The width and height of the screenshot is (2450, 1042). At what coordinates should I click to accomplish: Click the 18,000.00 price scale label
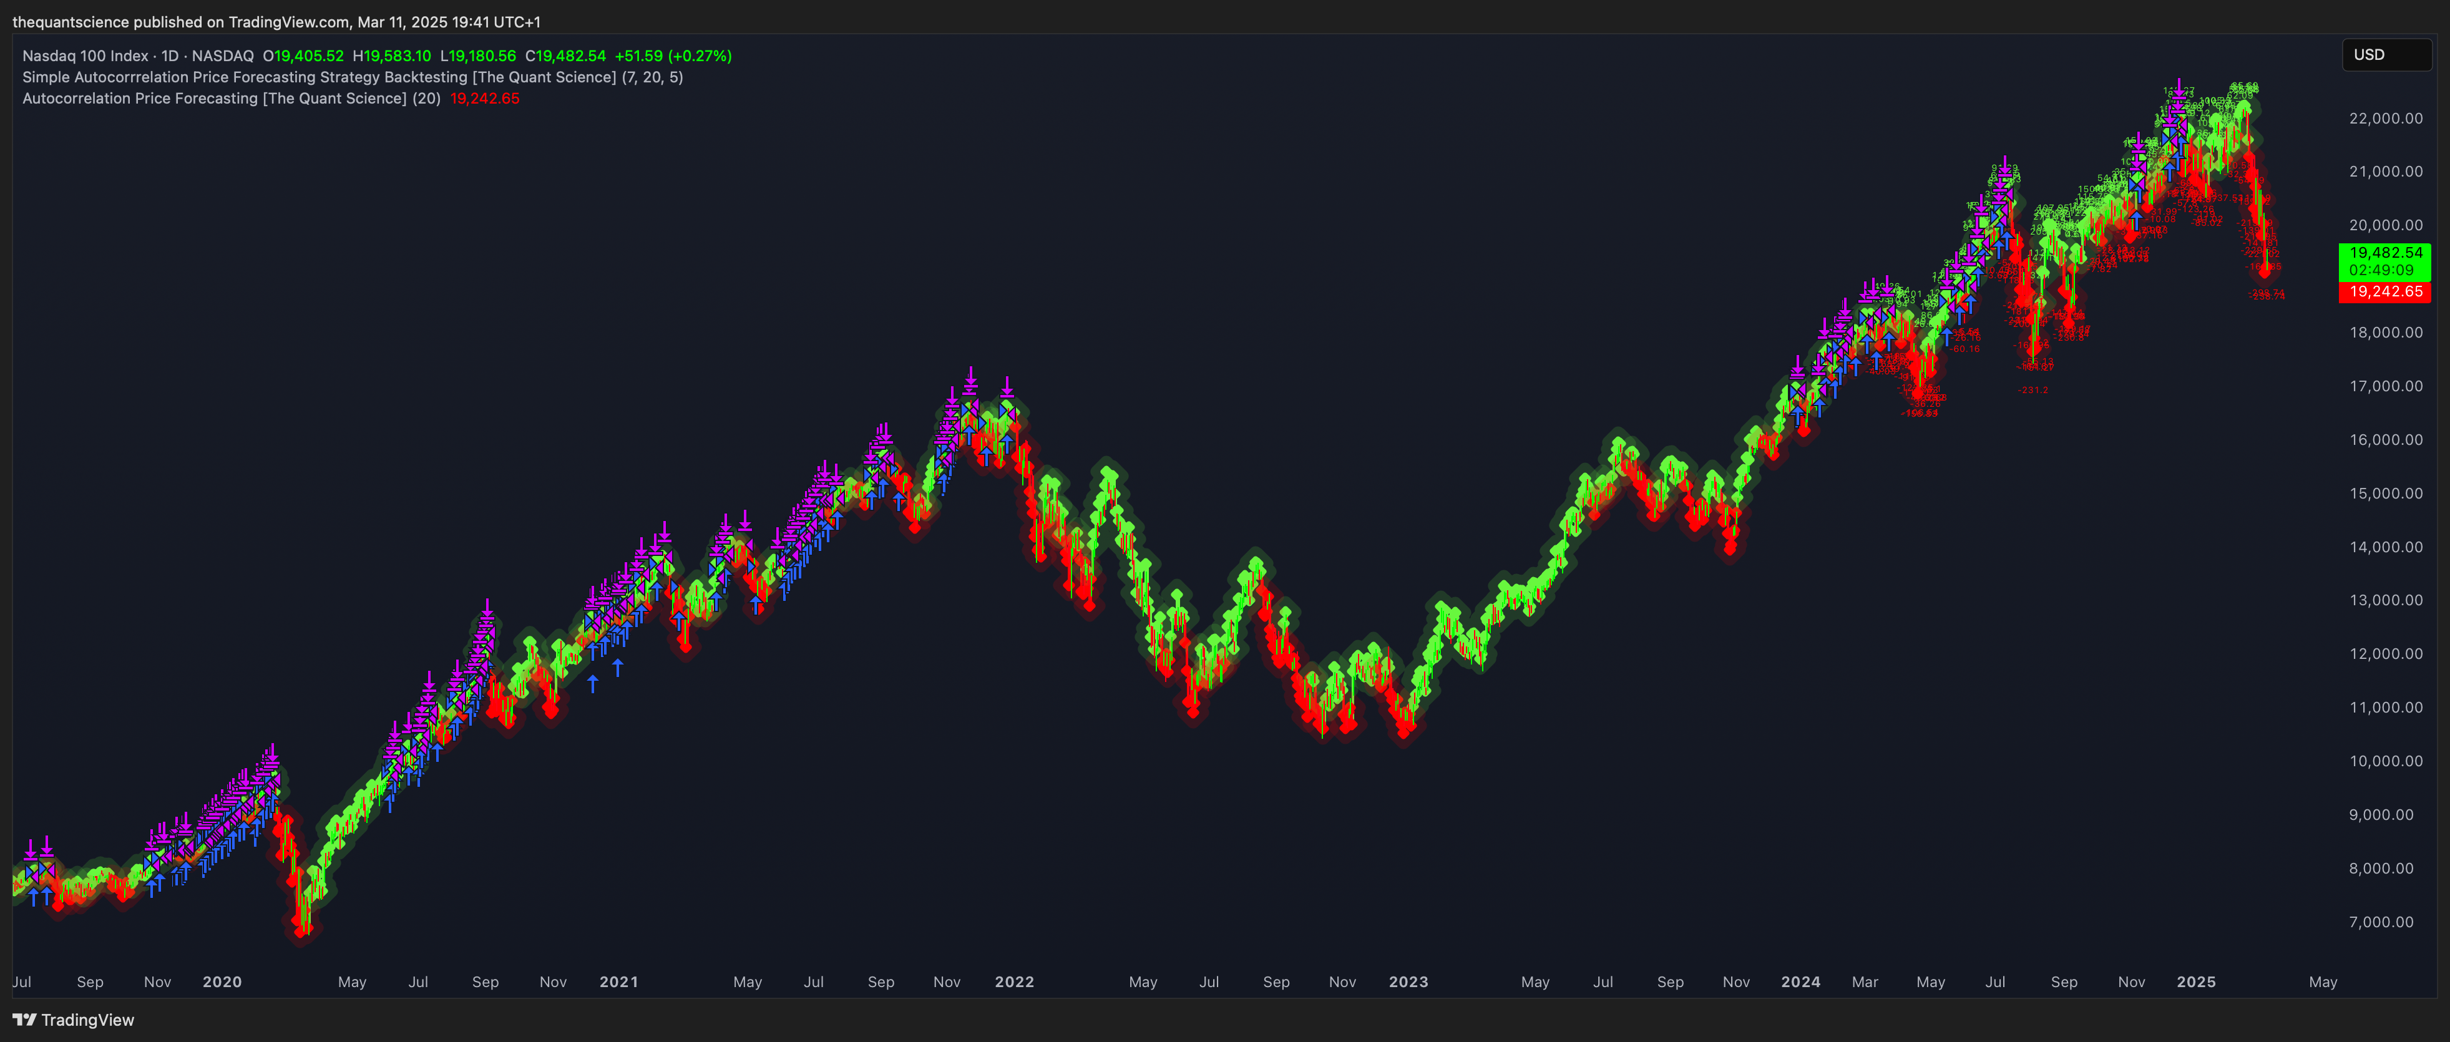2385,333
